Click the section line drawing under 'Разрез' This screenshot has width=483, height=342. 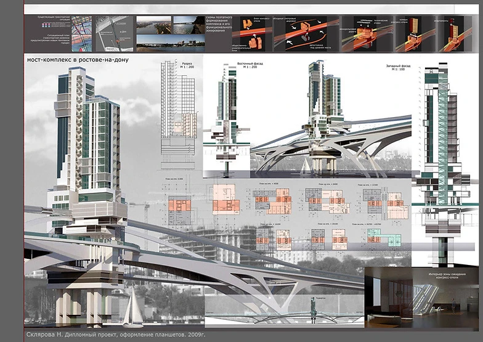point(179,115)
